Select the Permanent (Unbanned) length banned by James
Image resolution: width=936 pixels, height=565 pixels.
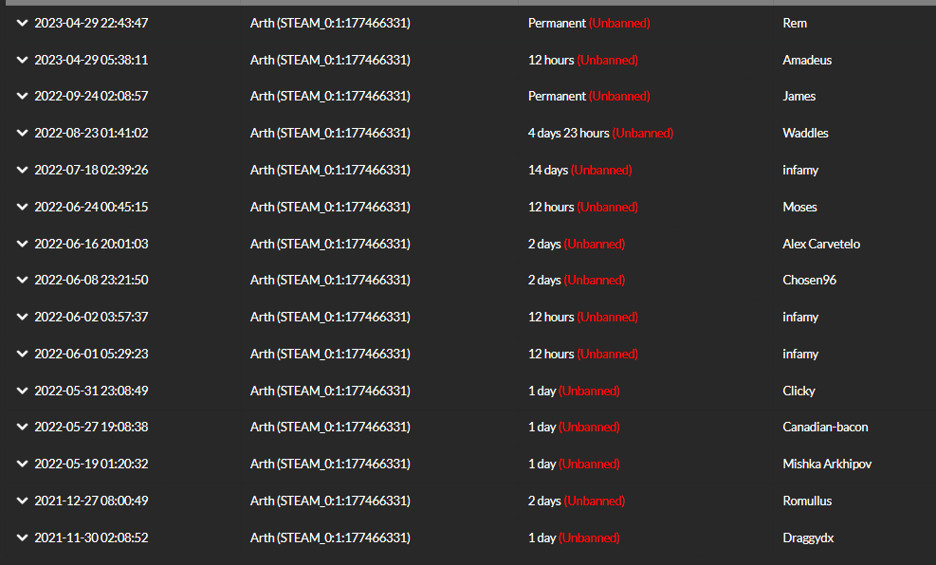(589, 96)
